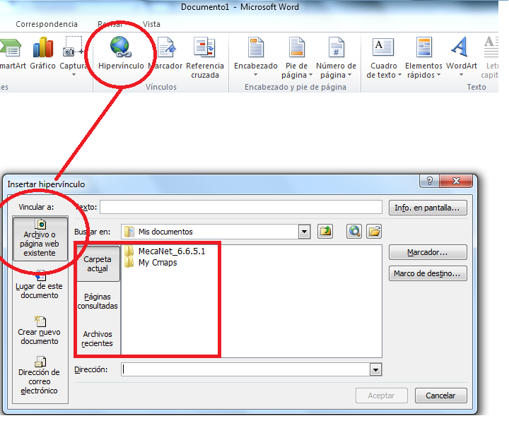The height and width of the screenshot is (428, 509).
Task: Select the Páginas consultadas tab
Action: (98, 301)
